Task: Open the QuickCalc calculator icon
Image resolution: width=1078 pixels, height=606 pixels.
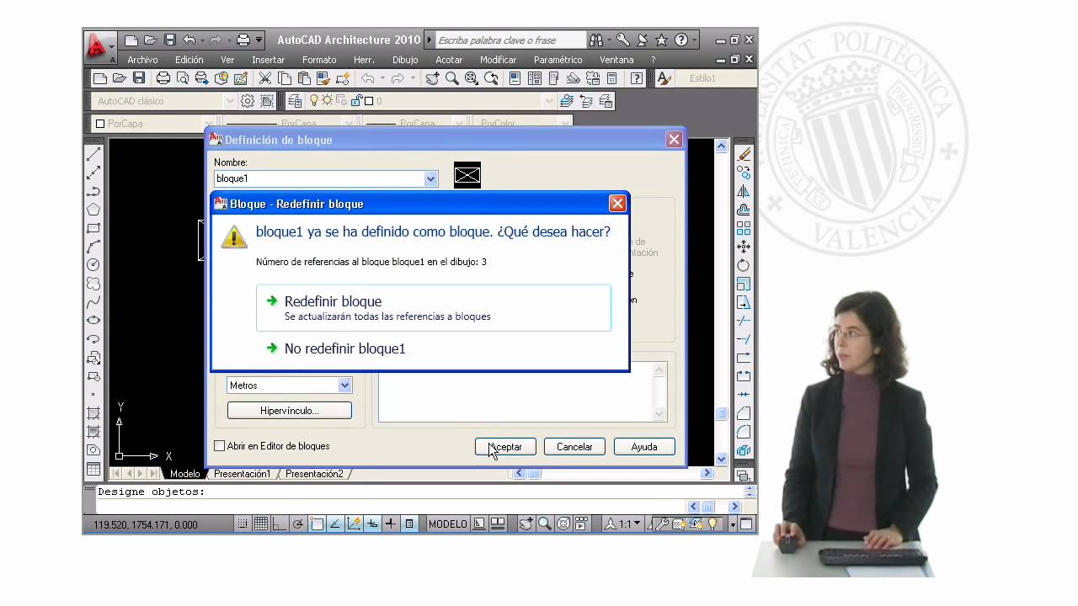Action: 612,78
